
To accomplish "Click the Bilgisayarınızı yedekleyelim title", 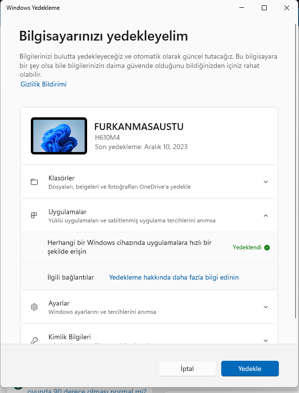I will tap(104, 36).
